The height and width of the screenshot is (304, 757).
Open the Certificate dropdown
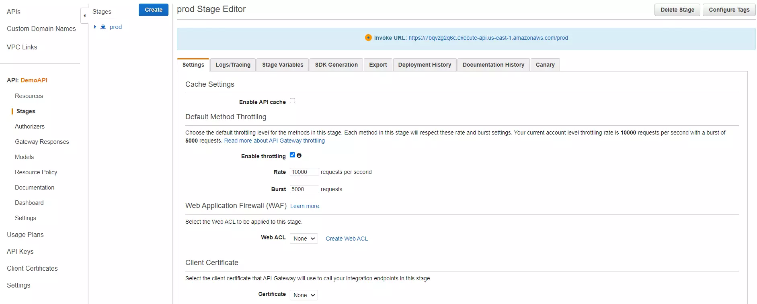tap(304, 295)
